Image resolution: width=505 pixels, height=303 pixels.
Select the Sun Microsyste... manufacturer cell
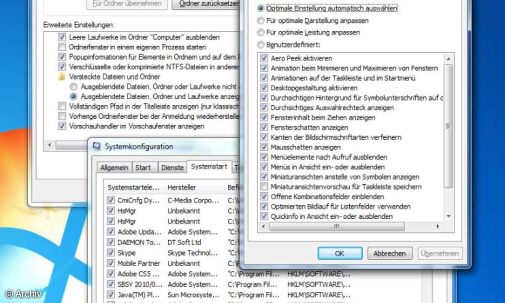click(x=193, y=295)
